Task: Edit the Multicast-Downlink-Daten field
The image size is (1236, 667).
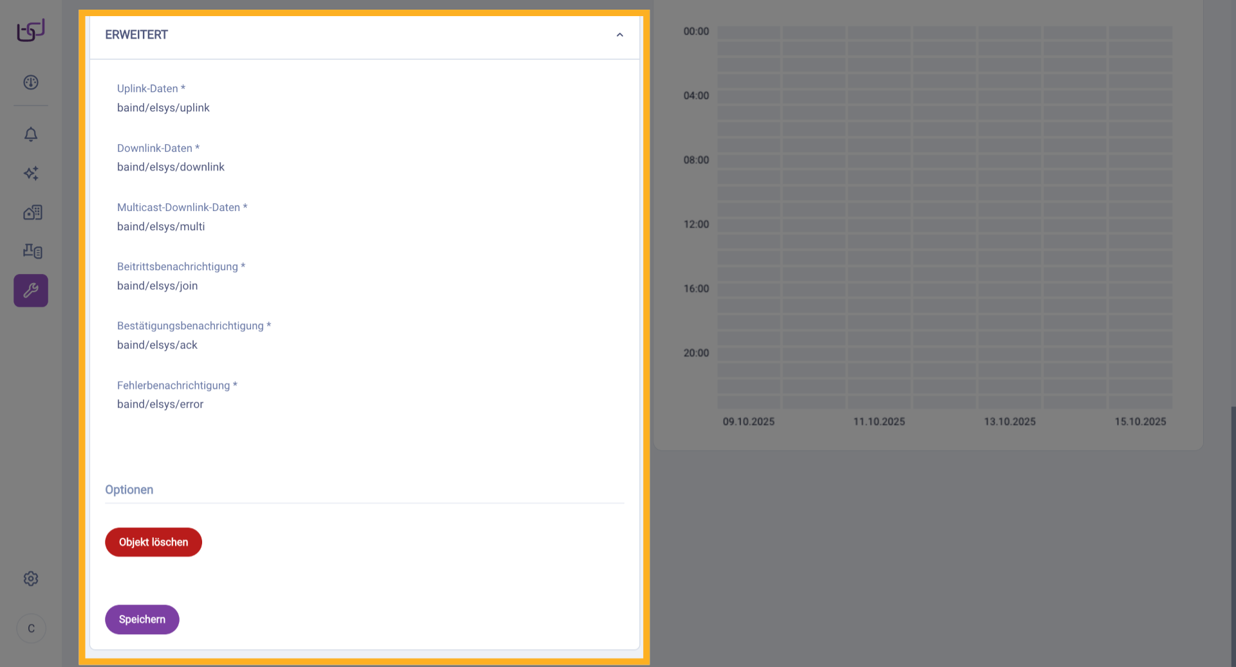Action: coord(360,226)
